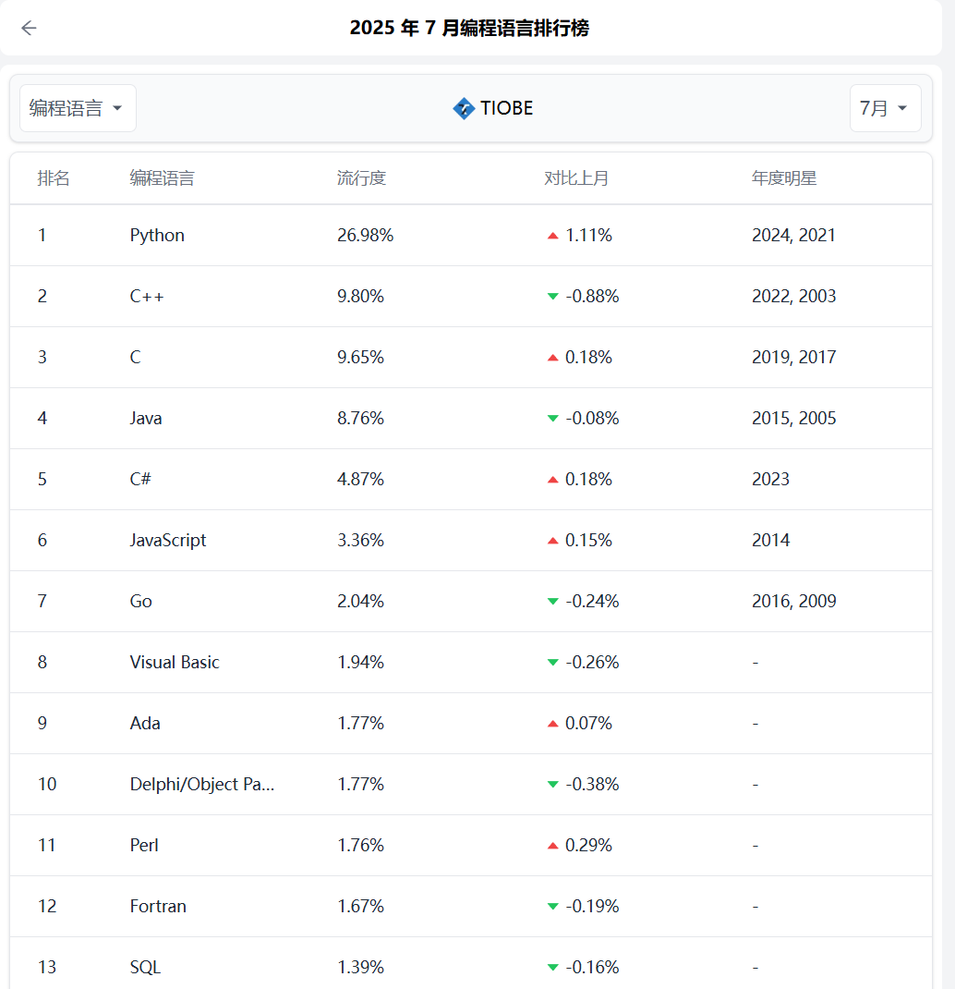
Task: Click the red up arrow in Perl row
Action: coord(553,846)
